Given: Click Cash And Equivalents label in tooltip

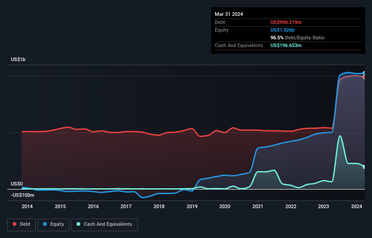Looking at the screenshot, I should coord(239,45).
